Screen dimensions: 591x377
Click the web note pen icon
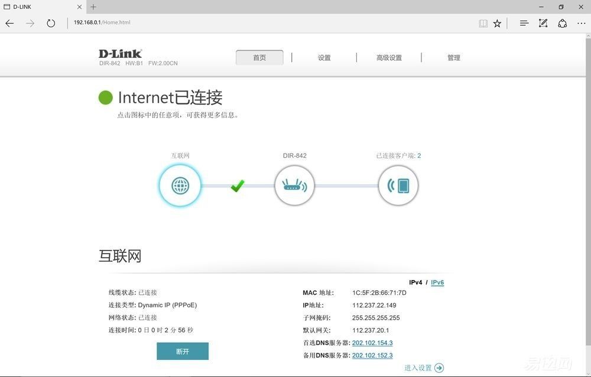(x=543, y=23)
